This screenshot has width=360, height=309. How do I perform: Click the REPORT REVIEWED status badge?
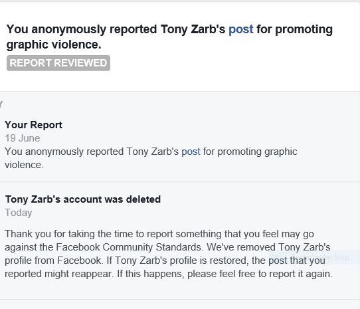pos(58,63)
